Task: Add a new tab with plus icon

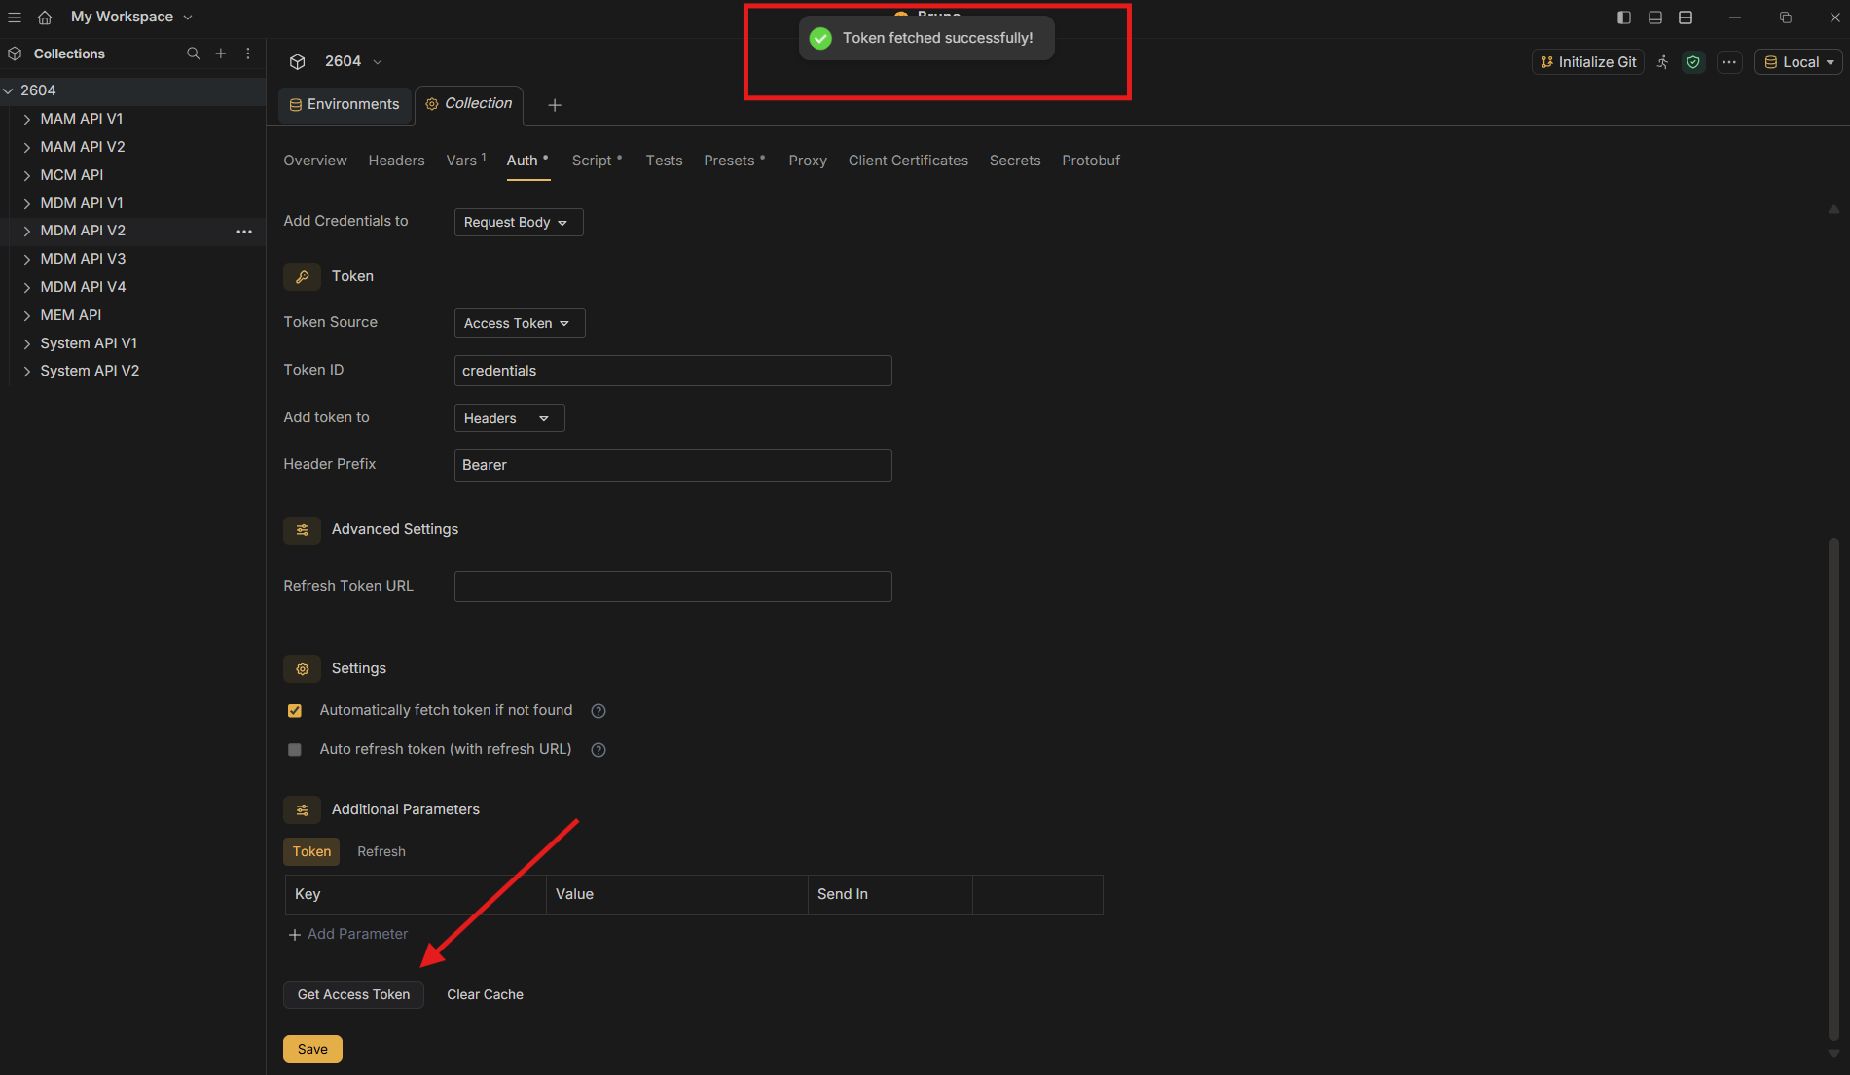Action: click(x=555, y=105)
